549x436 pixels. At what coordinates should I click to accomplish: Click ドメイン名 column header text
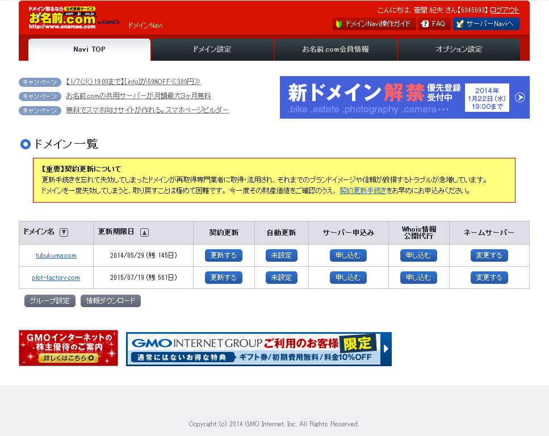tap(39, 232)
